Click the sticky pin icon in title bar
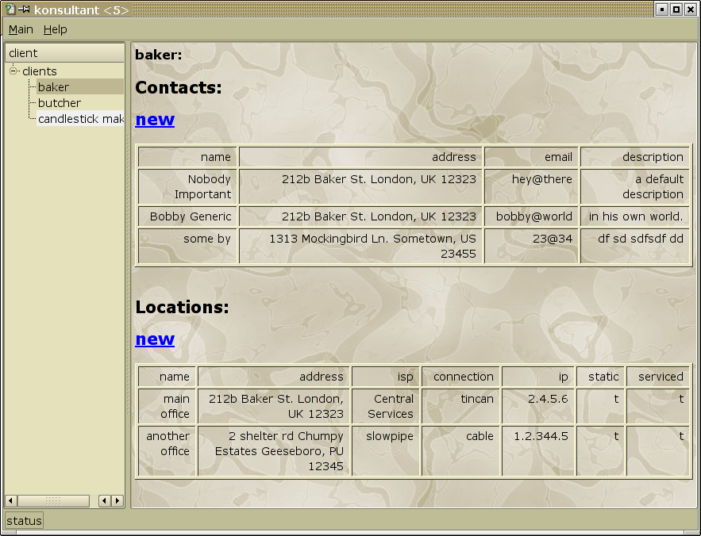The image size is (701, 536). [x=24, y=9]
